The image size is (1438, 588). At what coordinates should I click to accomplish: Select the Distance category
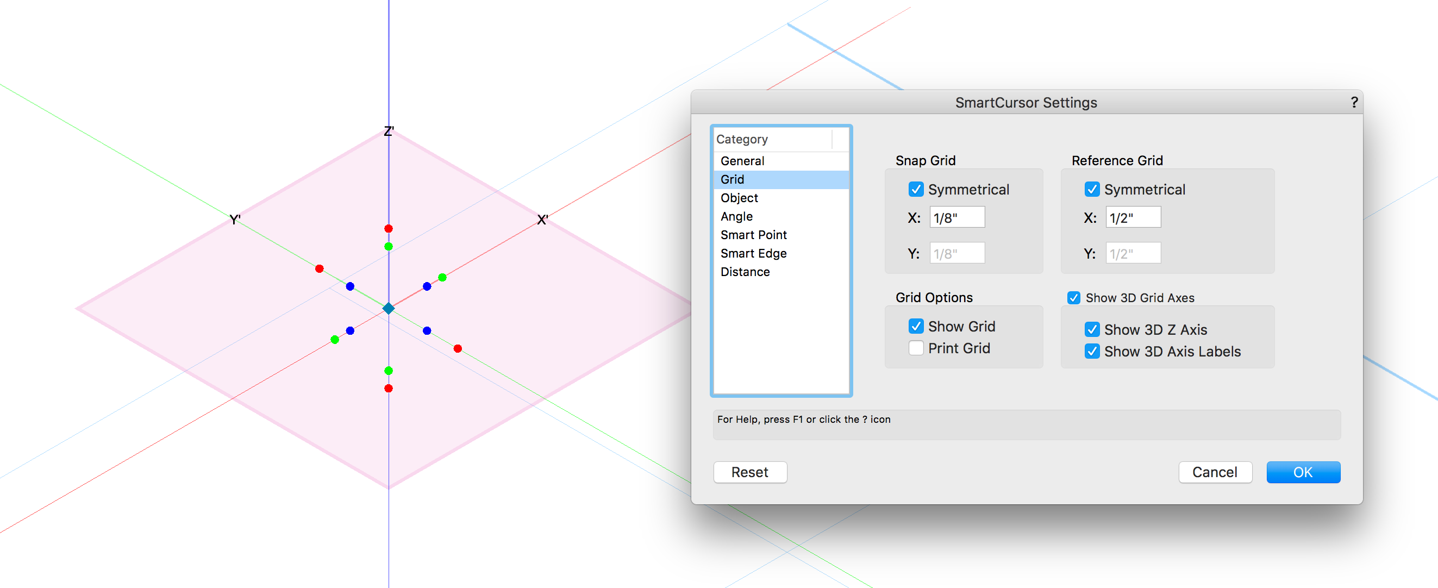745,271
